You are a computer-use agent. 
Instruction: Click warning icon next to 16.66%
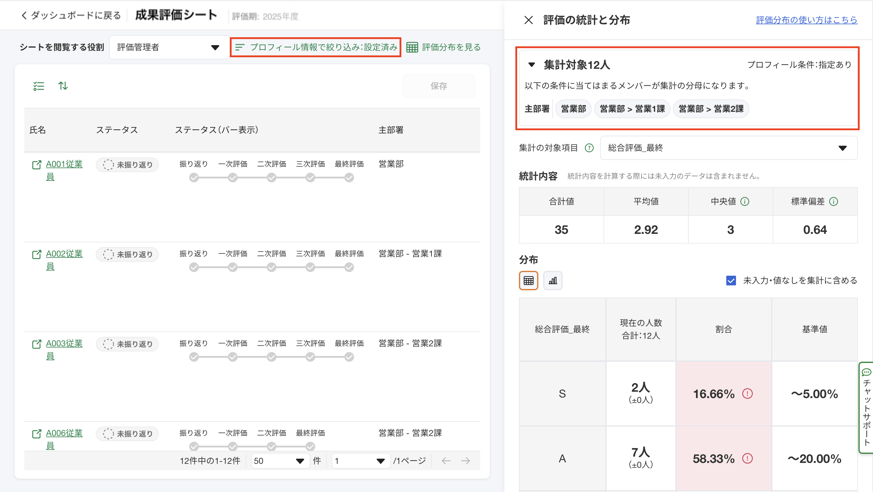747,394
